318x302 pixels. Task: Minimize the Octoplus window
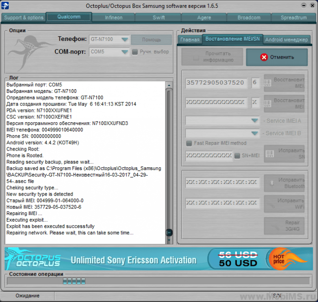tap(304, 6)
